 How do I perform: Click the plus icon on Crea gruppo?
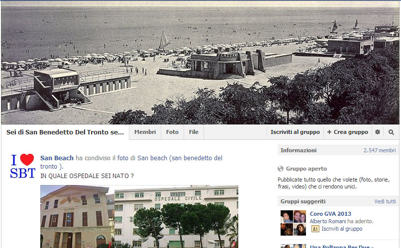pos(329,132)
